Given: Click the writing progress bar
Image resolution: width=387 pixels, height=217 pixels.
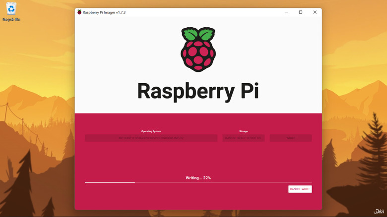Looking at the screenshot, I should 198,182.
